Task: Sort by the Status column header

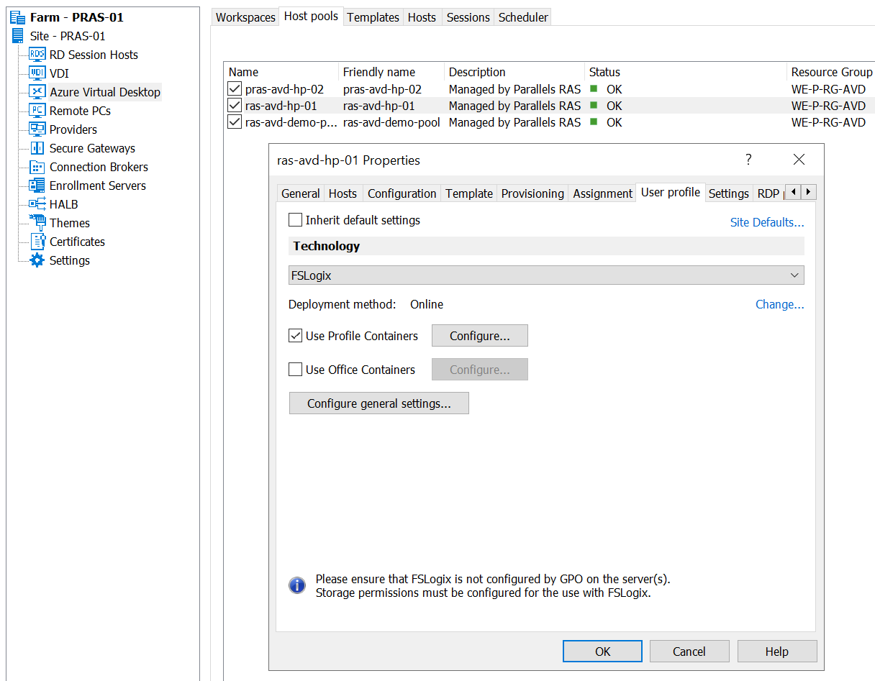Action: point(686,72)
